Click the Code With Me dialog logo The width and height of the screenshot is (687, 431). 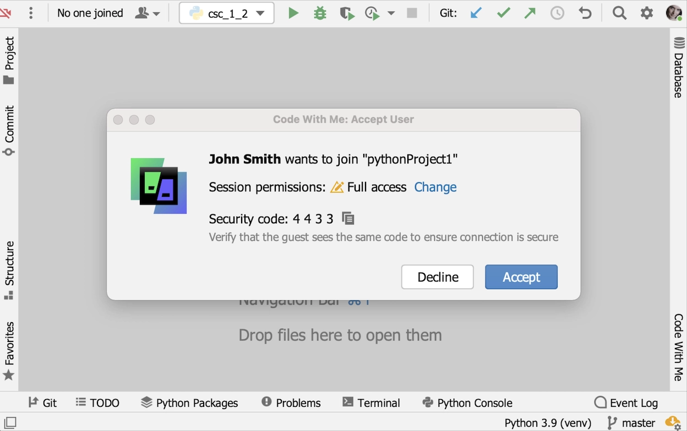click(x=159, y=186)
